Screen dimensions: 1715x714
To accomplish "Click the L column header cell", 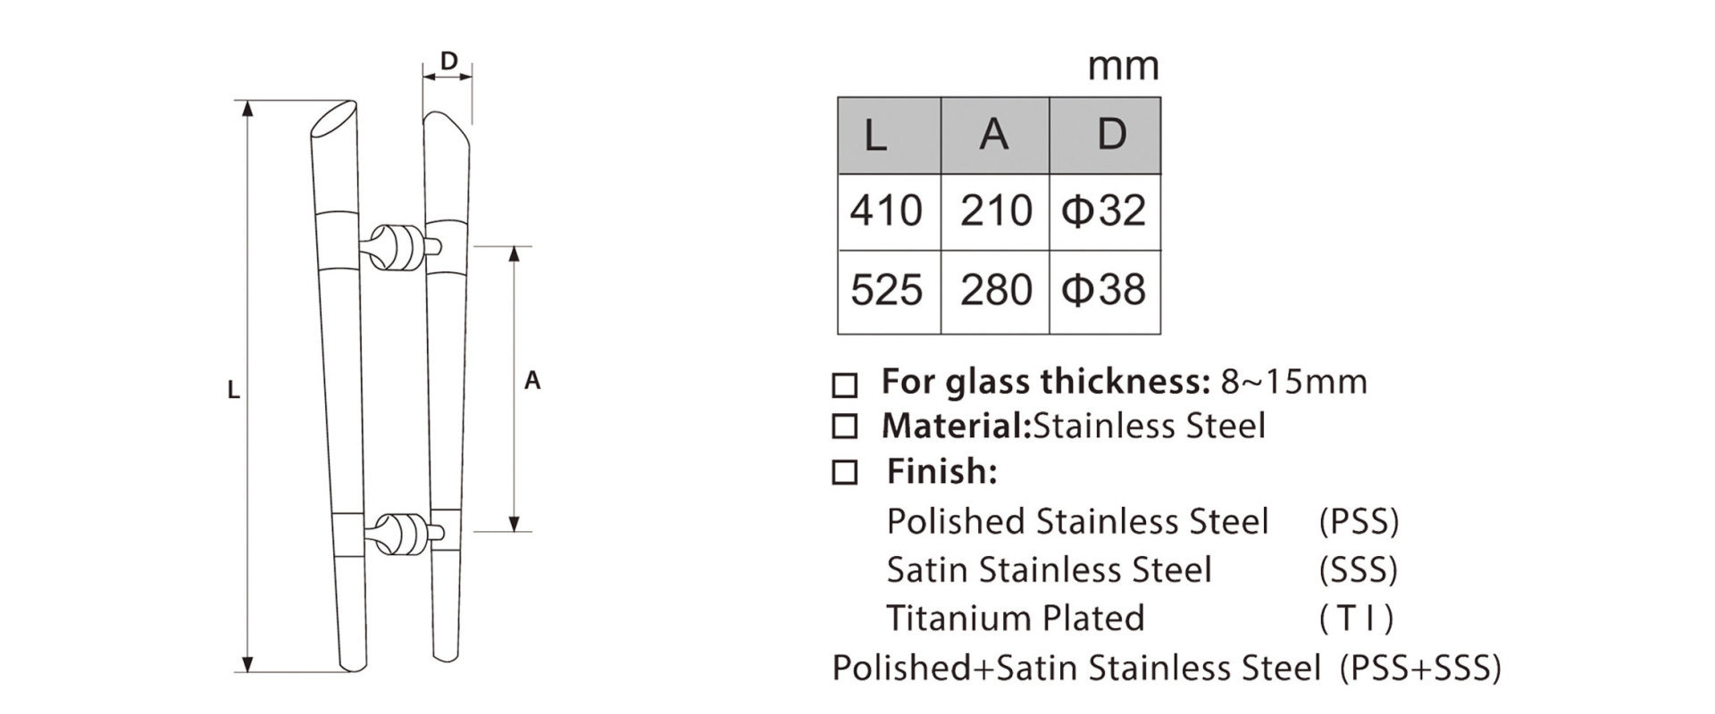I will (890, 136).
